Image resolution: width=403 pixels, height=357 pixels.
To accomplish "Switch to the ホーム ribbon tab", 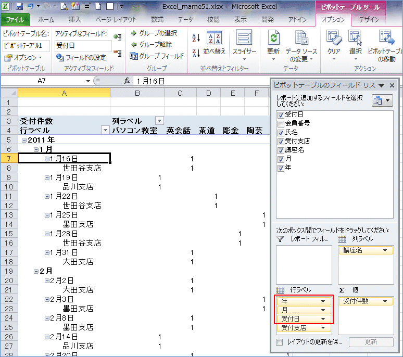I will [46, 20].
